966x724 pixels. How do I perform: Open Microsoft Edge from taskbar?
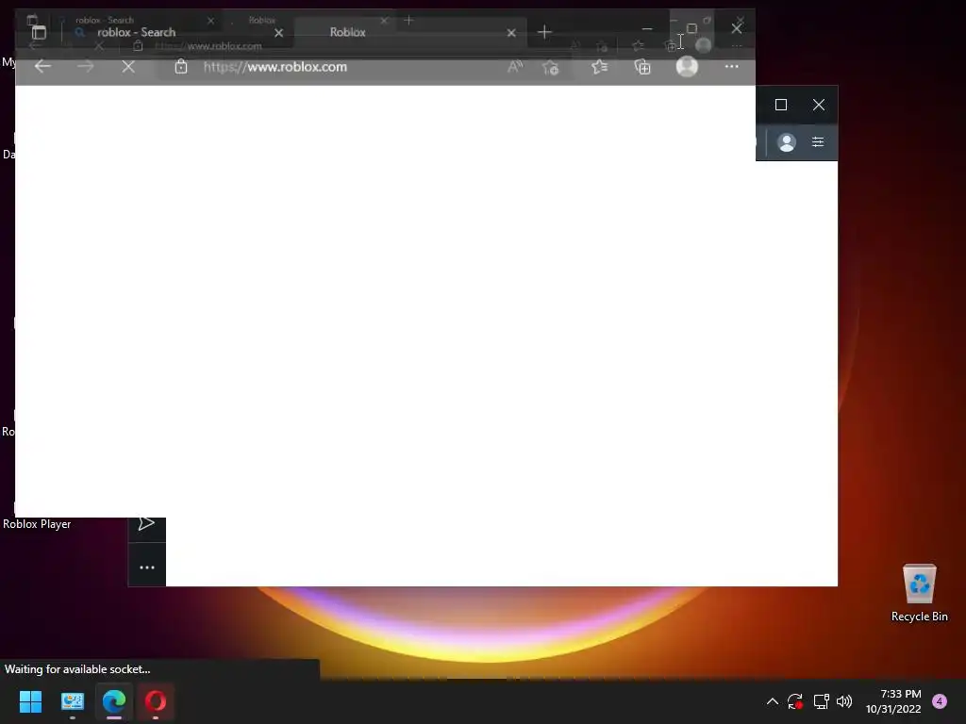click(114, 701)
